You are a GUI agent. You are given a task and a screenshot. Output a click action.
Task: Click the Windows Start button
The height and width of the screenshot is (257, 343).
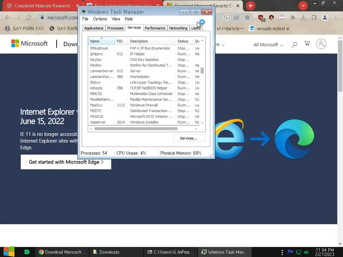(x=9, y=252)
